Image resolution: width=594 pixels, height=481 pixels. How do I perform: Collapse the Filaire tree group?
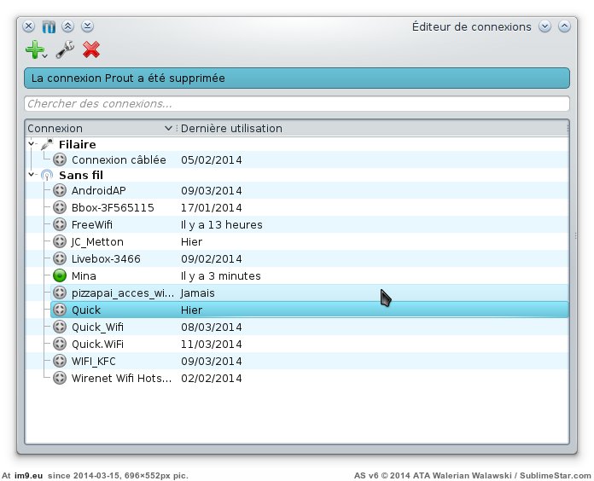pyautogui.click(x=32, y=144)
